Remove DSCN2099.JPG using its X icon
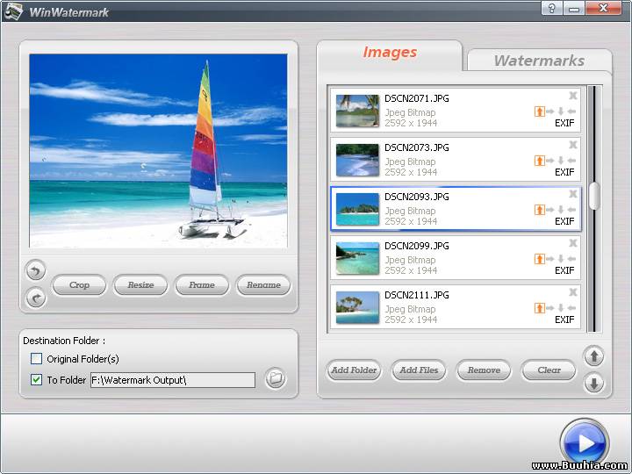This screenshot has width=632, height=474. (572, 243)
